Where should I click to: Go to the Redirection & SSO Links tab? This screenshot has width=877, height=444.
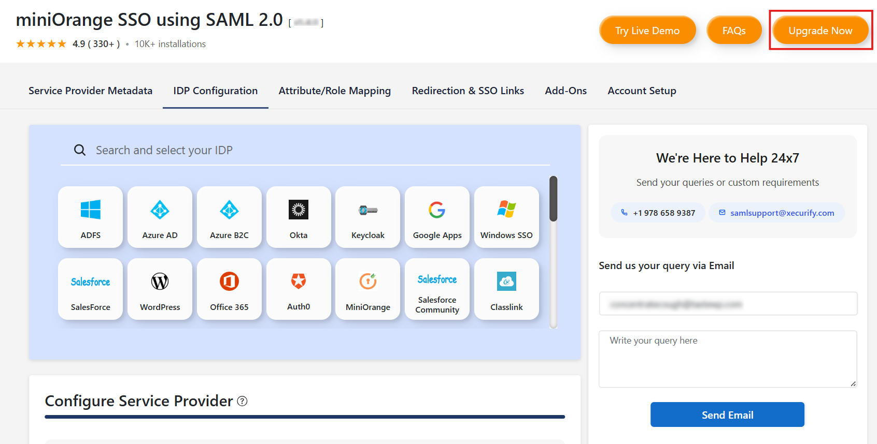point(468,91)
